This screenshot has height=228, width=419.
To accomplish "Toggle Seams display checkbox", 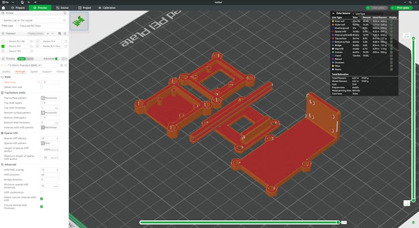I will [391, 69].
